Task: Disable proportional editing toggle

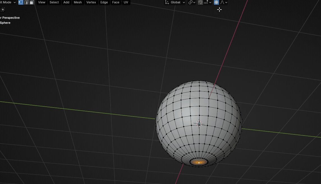Action: [x=216, y=2]
